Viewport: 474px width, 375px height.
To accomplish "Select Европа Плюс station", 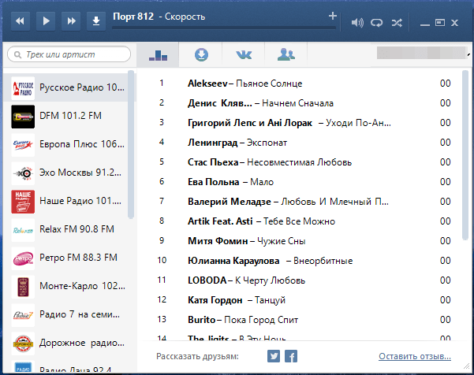I will pyautogui.click(x=66, y=145).
